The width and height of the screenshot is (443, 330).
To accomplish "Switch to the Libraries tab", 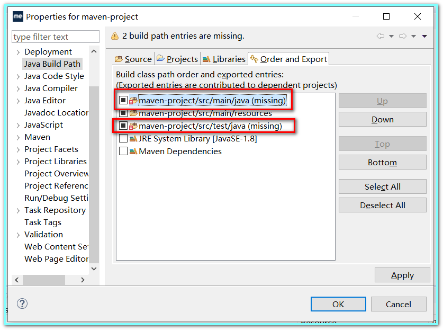I will tap(224, 59).
